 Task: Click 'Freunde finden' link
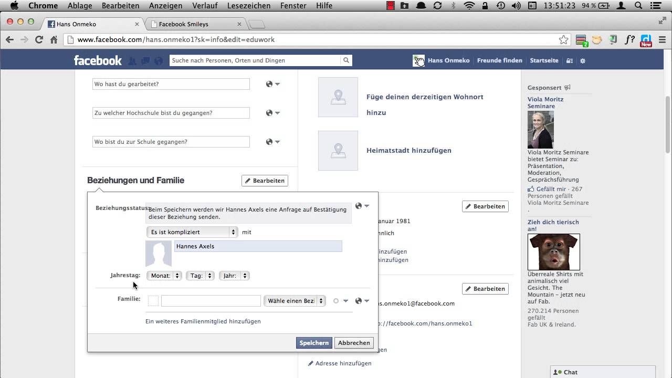tap(499, 60)
